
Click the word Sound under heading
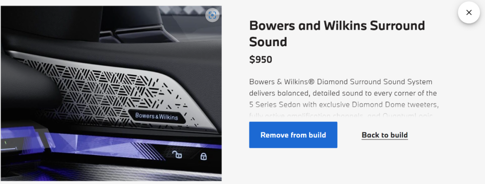268,42
